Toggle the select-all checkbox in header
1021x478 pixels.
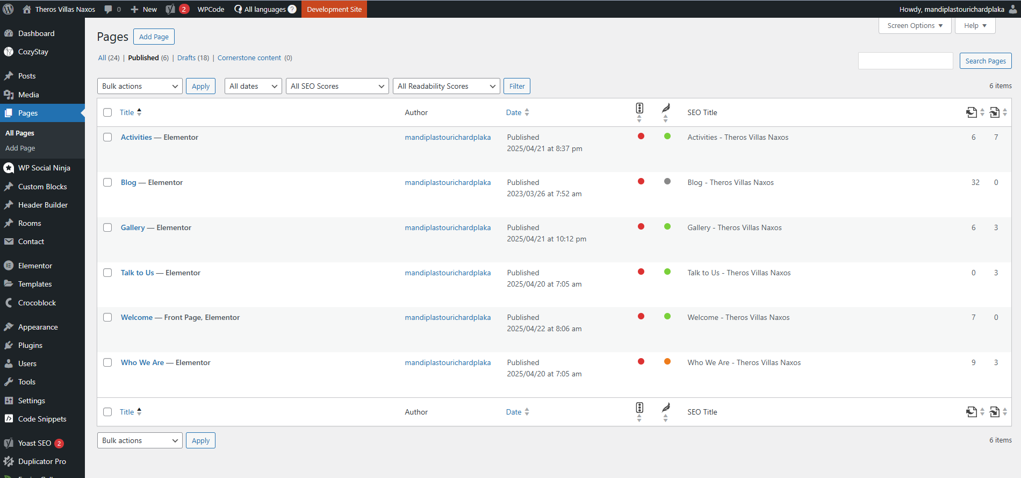[x=107, y=112]
